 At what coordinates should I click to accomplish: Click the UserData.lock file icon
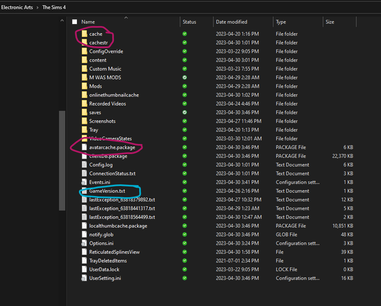point(84,270)
